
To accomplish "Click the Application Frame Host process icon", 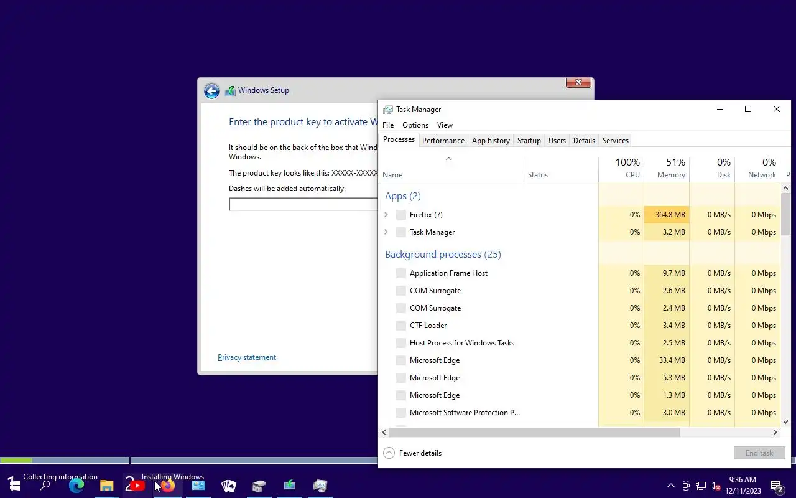I will tap(401, 273).
